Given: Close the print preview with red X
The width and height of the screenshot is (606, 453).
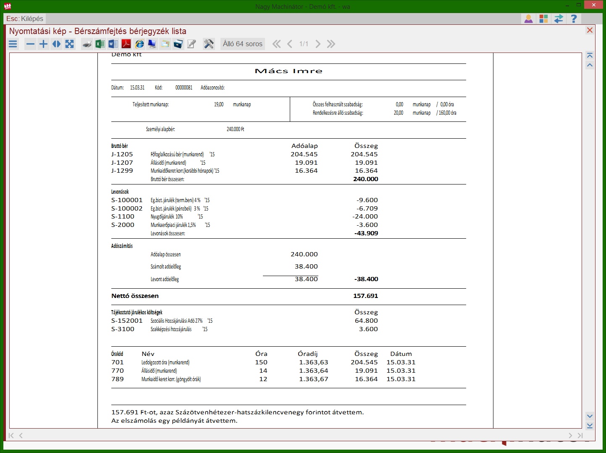Looking at the screenshot, I should pos(590,30).
